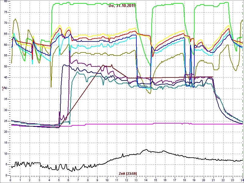This screenshot has height=183, width=244.
Task: Select the '80' temperature axis value
Action: (6, 1)
